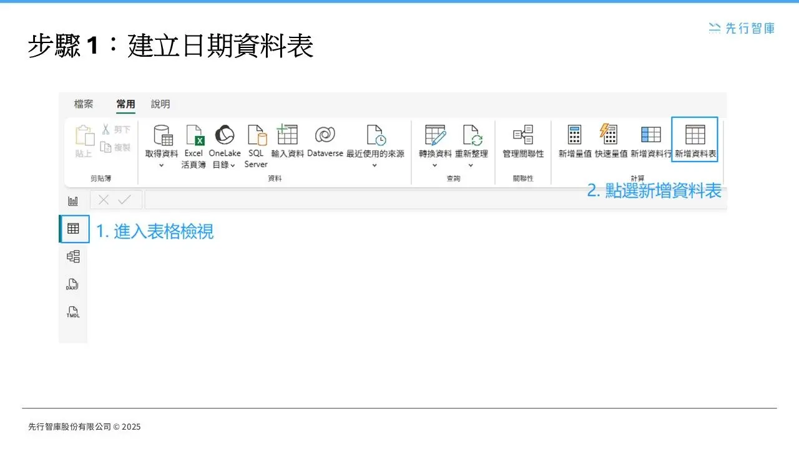Open Excel 活頁簿 data source
The image size is (799, 449).
(194, 135)
